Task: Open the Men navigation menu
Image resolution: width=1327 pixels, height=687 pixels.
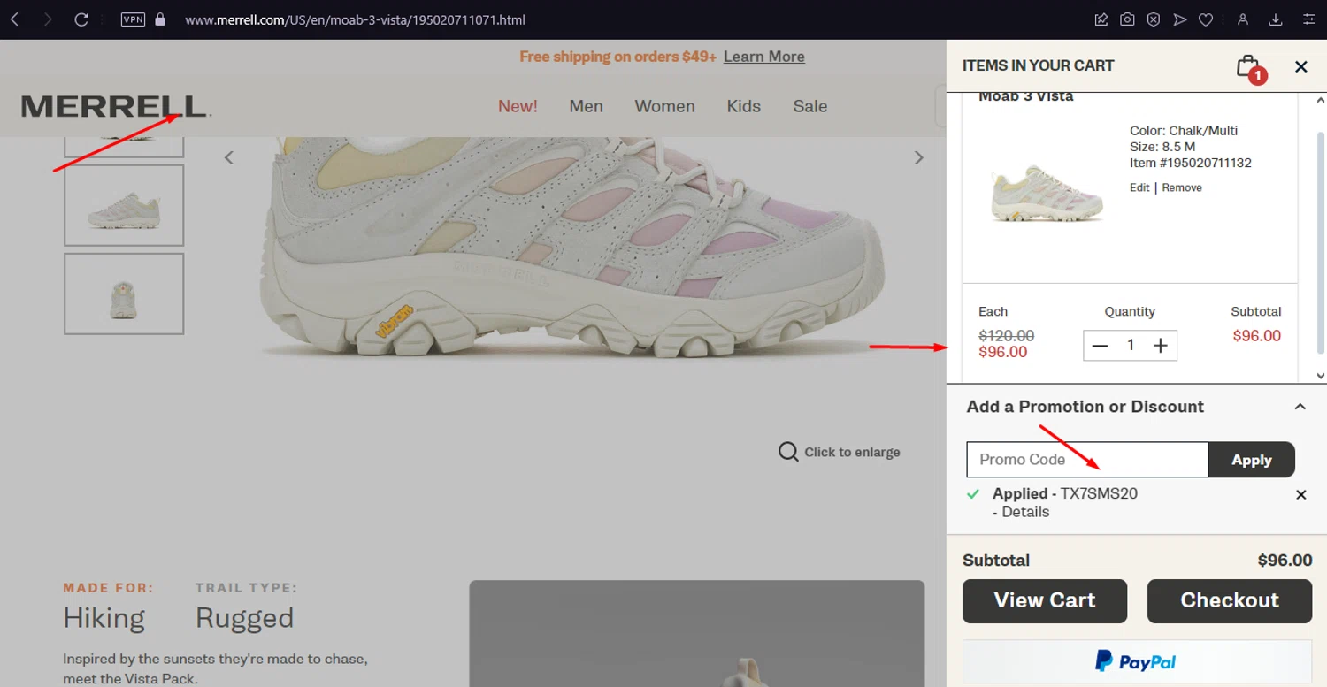Action: 586,106
